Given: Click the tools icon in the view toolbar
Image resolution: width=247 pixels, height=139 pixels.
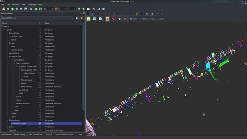Looking at the screenshot, I should [147, 14].
